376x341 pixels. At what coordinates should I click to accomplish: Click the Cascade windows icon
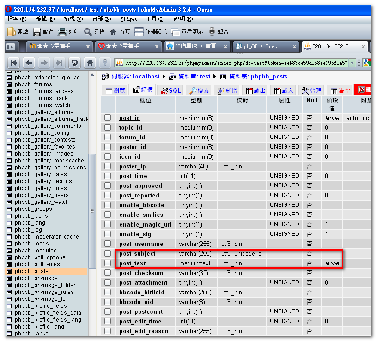[175, 32]
